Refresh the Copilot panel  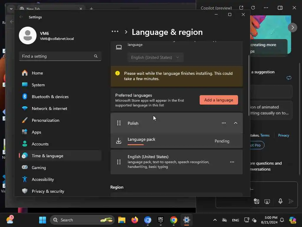[253, 8]
